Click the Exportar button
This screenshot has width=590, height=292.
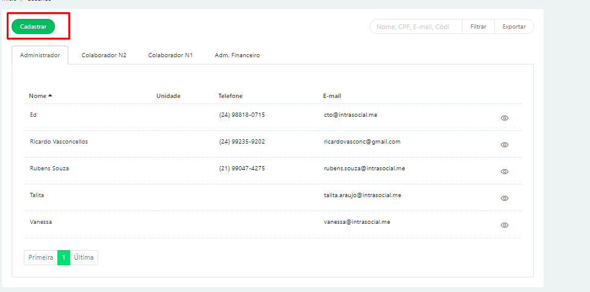(514, 27)
